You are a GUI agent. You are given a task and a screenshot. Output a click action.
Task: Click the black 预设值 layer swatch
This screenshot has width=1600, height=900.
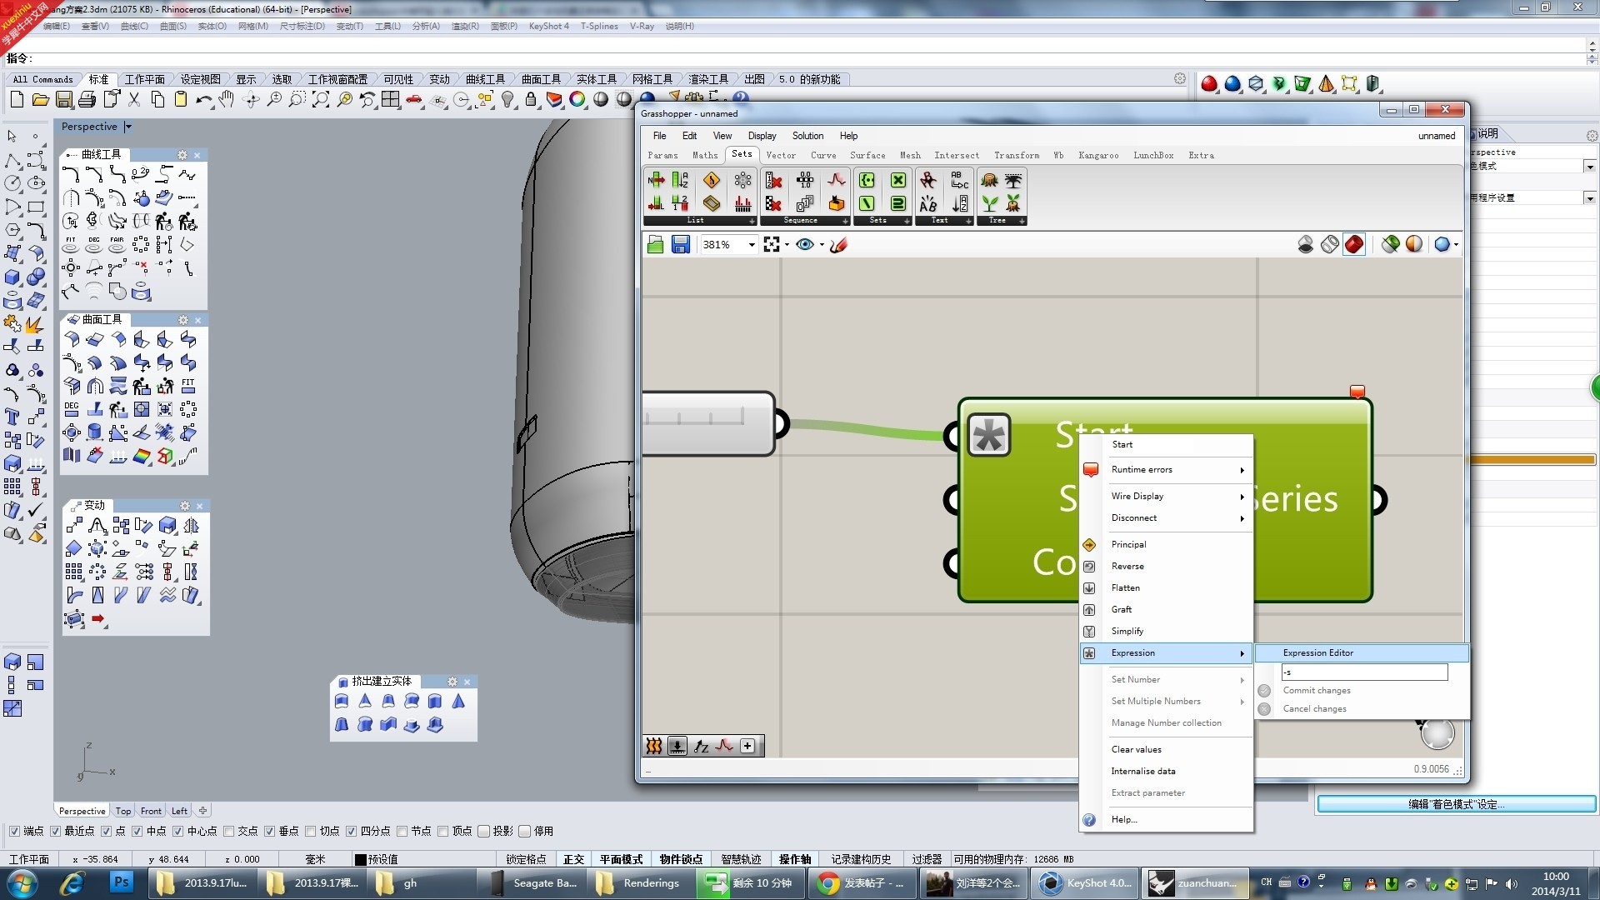coord(360,859)
